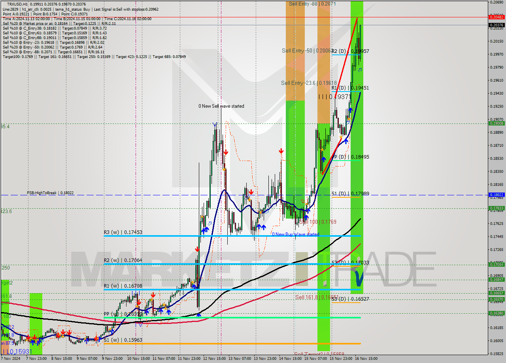
Task: Click the '423.6' Fibonacci level label
Action: point(6,211)
